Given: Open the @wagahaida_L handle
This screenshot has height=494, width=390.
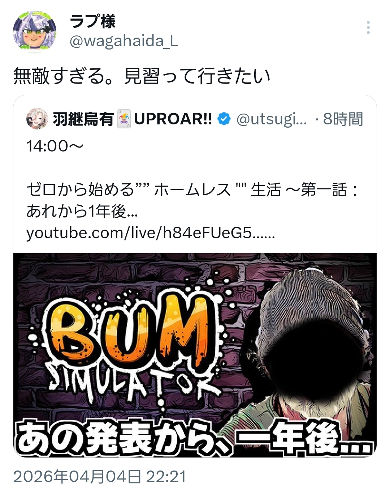Looking at the screenshot, I should pos(123,41).
